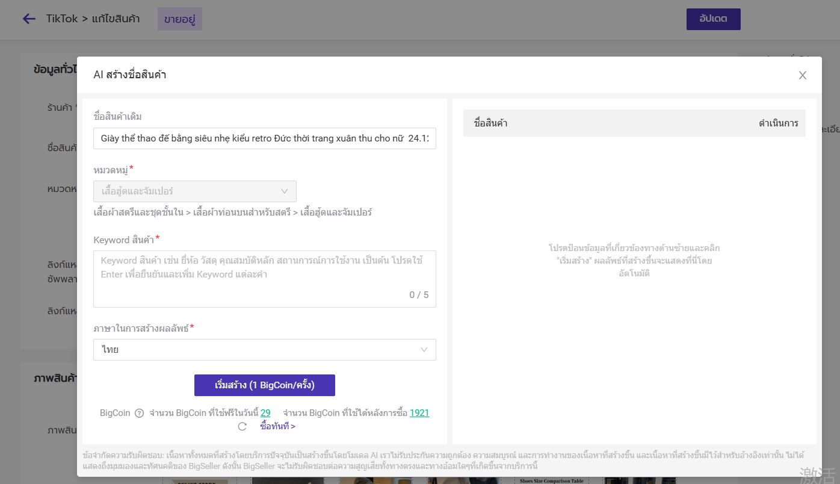
Task: Open the ไทย output language dropdown
Action: pyautogui.click(x=264, y=350)
